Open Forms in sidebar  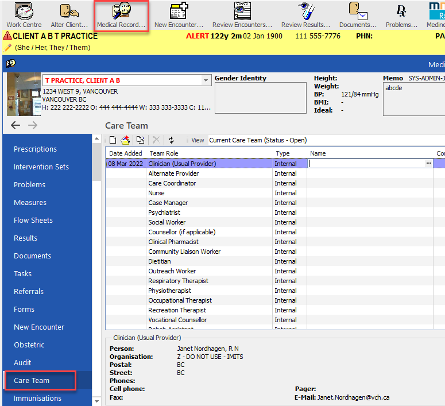point(24,309)
